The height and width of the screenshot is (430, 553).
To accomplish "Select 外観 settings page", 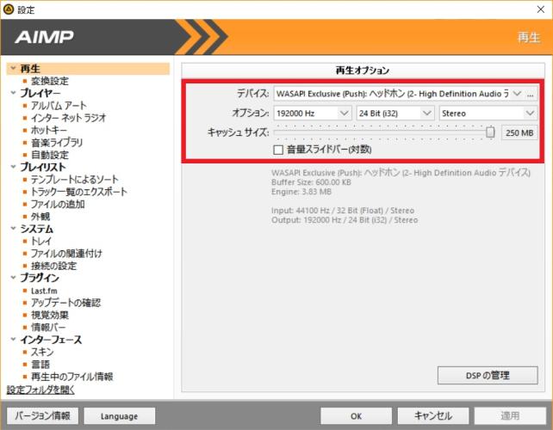I will pos(40,216).
